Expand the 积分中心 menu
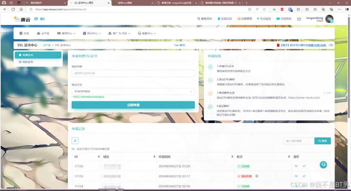Screen dimensions: 351x191 click(92, 33)
